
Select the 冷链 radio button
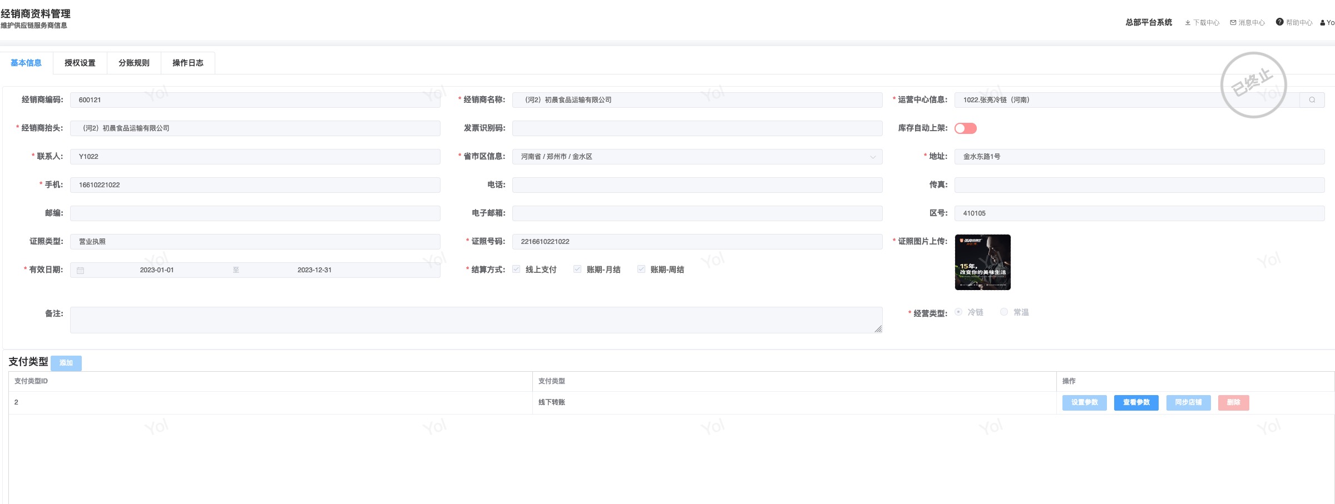(958, 312)
